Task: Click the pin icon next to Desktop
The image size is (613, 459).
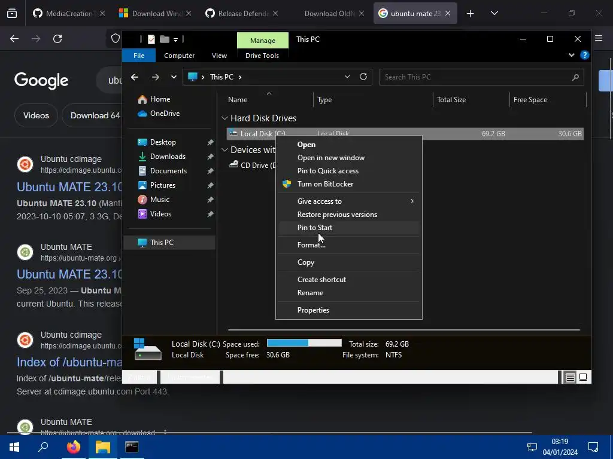Action: tap(210, 142)
